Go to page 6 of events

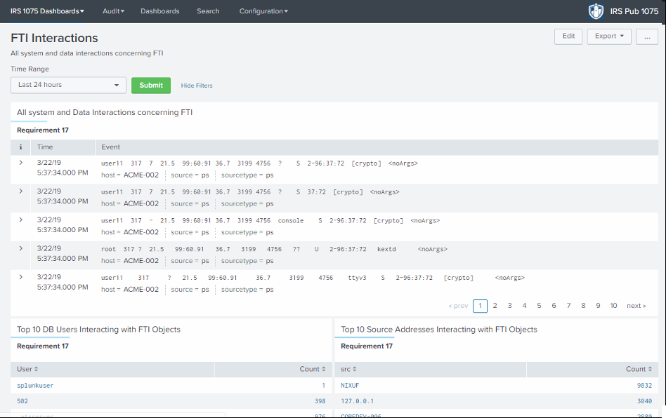click(x=554, y=306)
